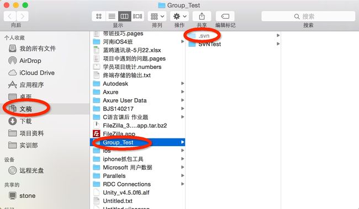
Task: Select the Group_Test folder row
Action: coord(138,142)
